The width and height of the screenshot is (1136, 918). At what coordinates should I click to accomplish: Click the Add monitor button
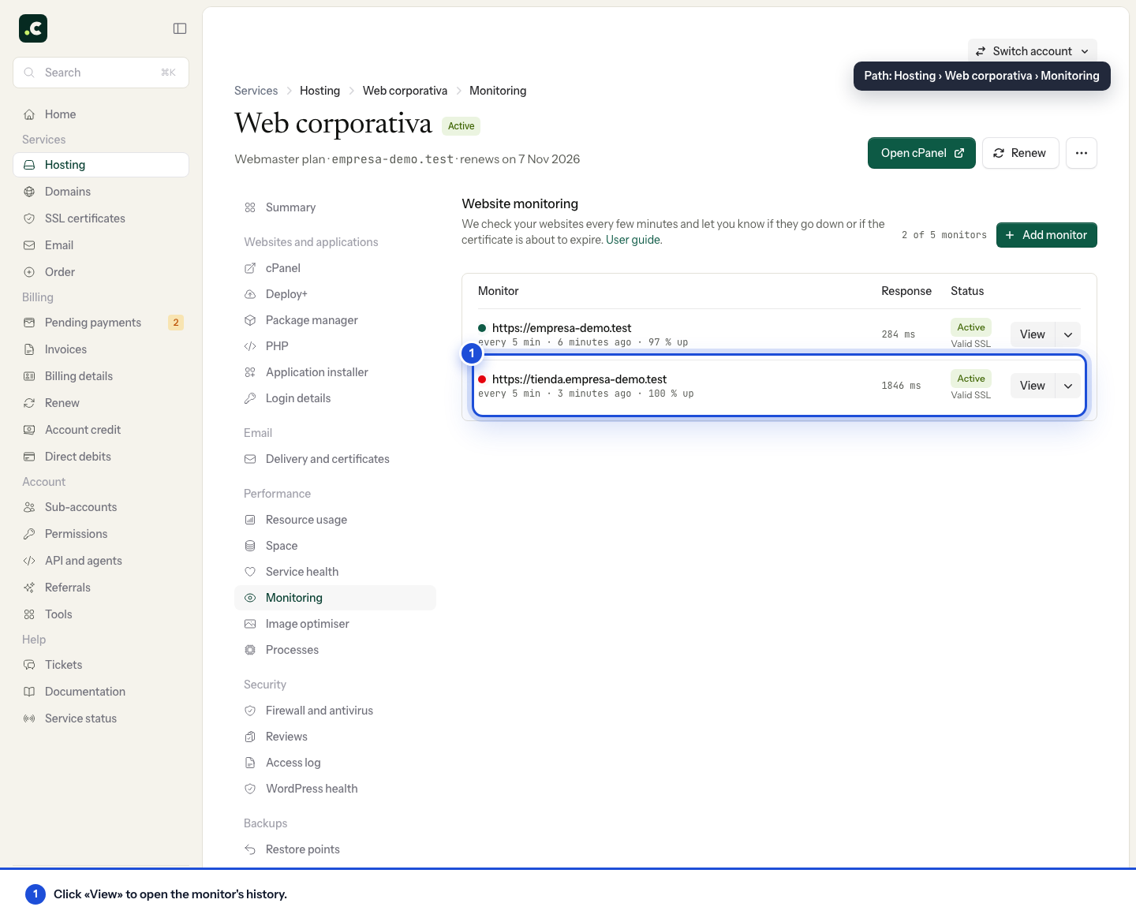[x=1047, y=235]
